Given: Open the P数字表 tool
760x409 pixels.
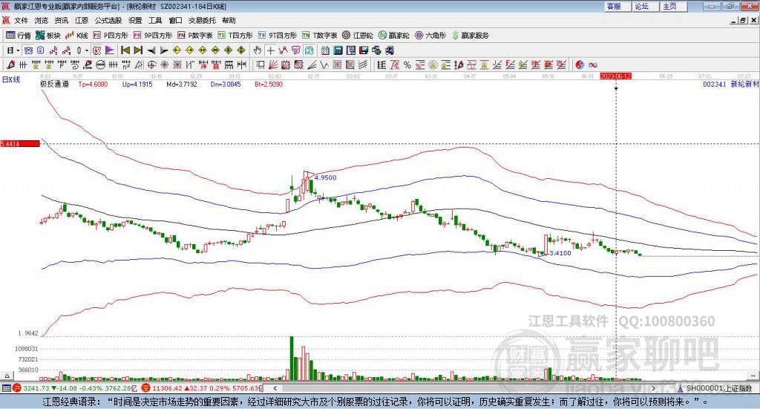Looking at the screenshot, I should pyautogui.click(x=195, y=36).
